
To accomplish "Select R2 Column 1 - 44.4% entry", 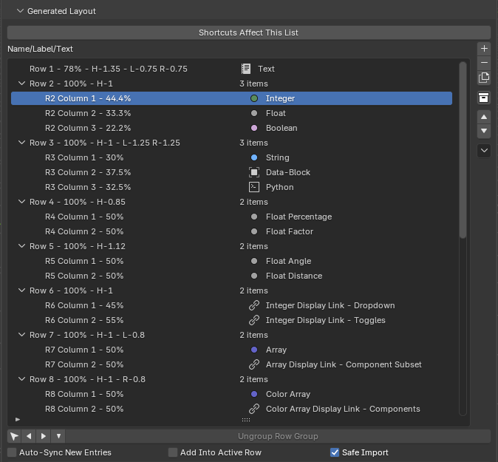I will (231, 98).
